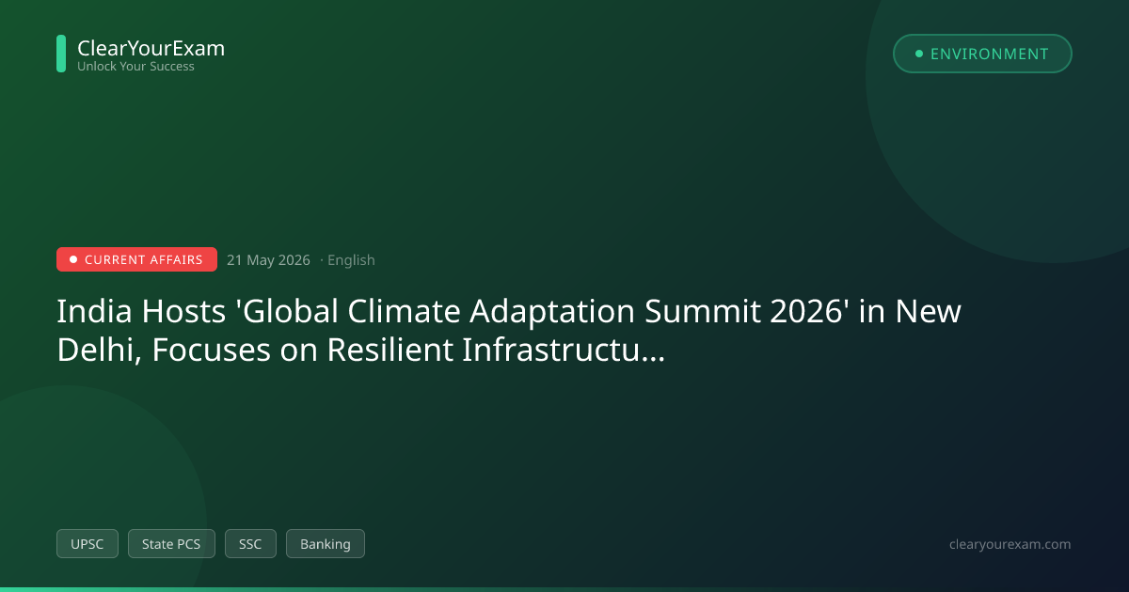Choose the State PCS tag
The height and width of the screenshot is (592, 1129).
pyautogui.click(x=171, y=543)
